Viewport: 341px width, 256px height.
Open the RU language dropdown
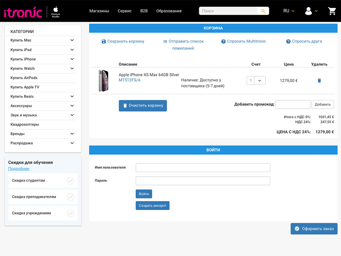point(289,11)
